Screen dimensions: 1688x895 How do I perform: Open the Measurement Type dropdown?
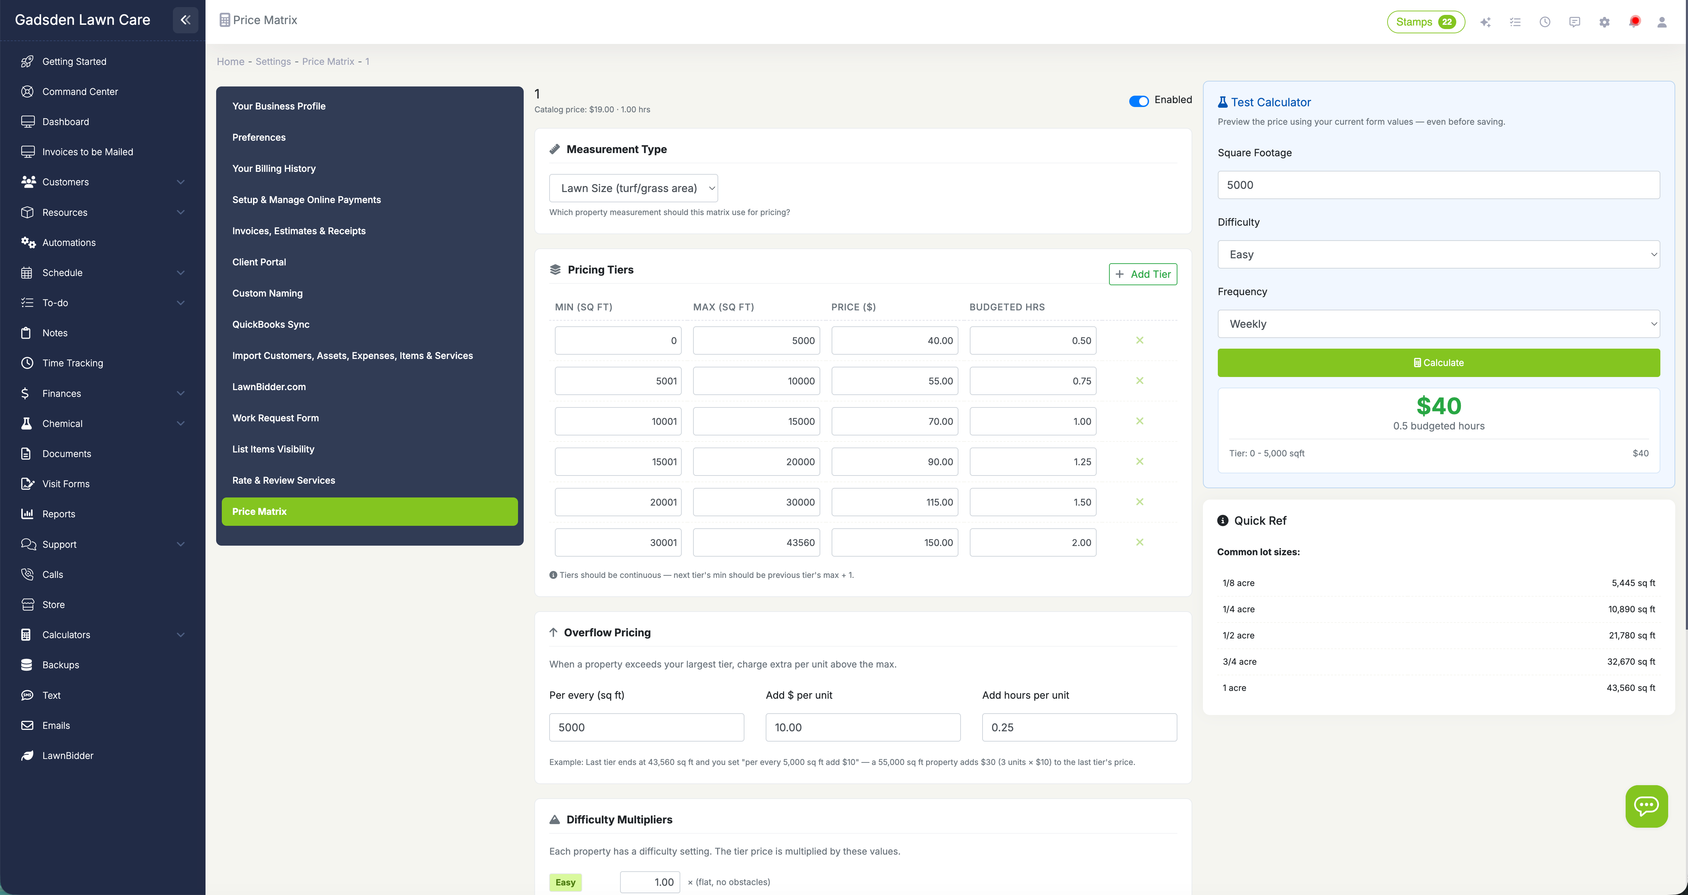[x=633, y=188]
